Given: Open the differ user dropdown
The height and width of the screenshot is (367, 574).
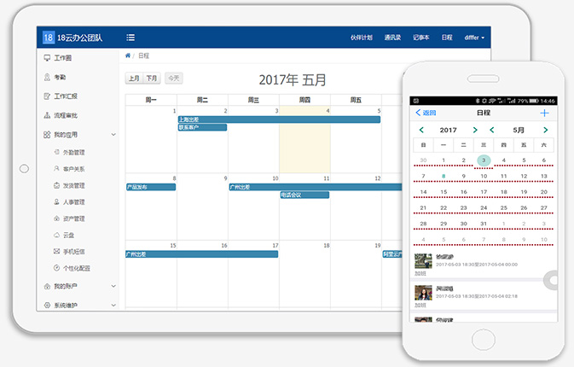Looking at the screenshot, I should 474,38.
